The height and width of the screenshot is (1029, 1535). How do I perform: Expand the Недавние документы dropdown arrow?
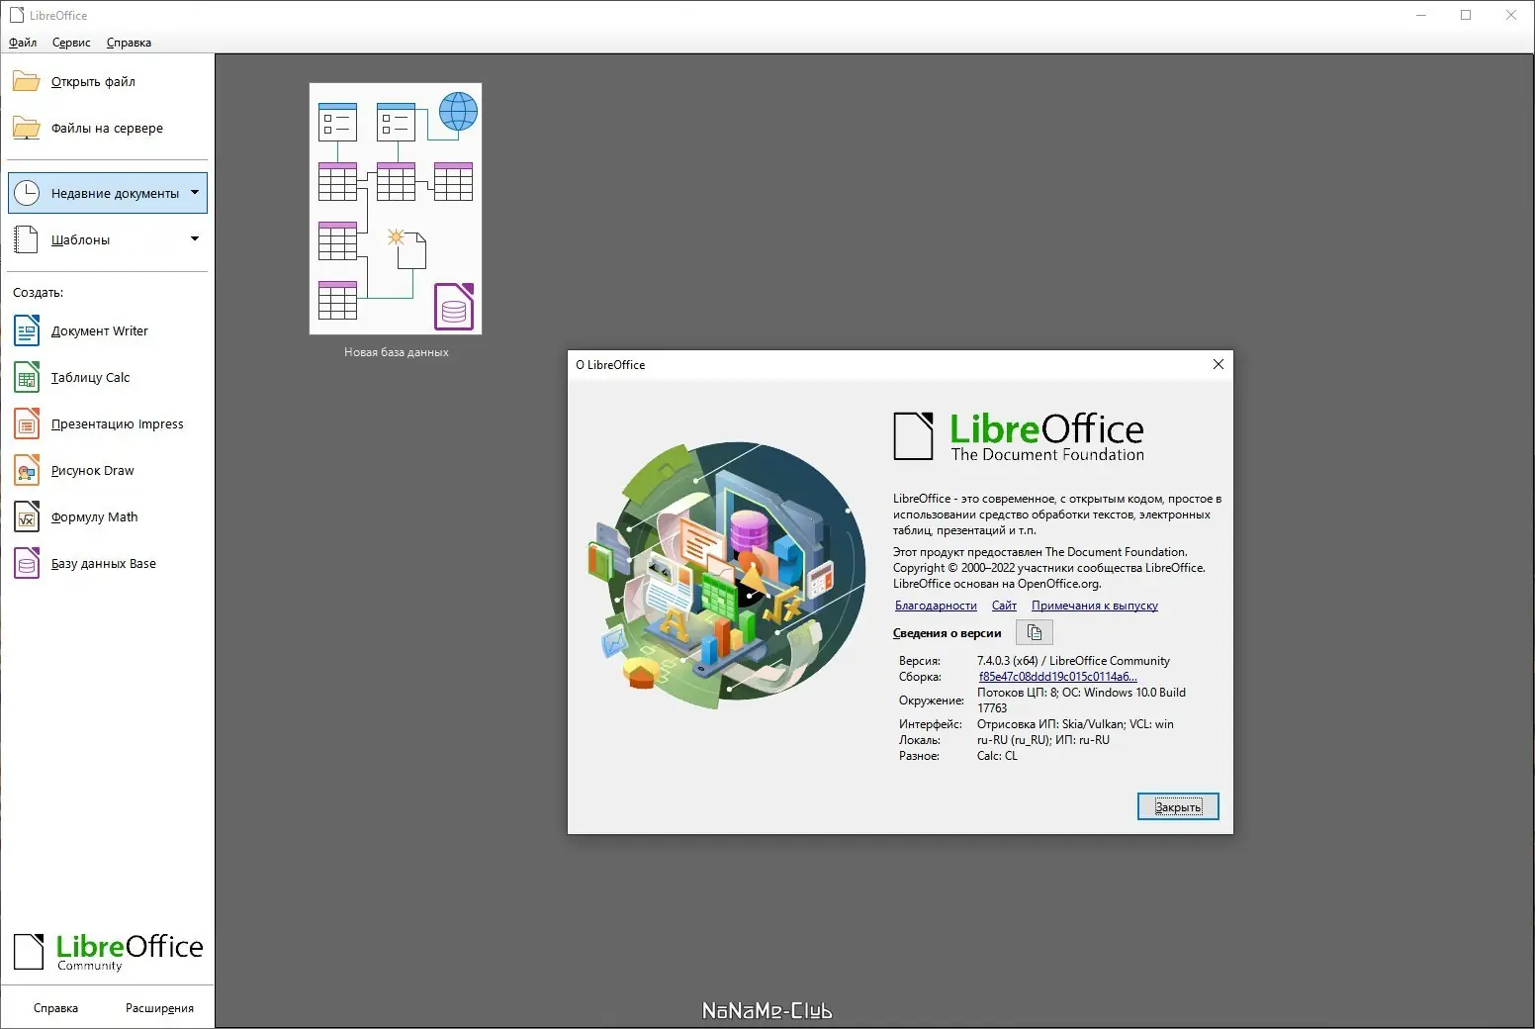(195, 192)
